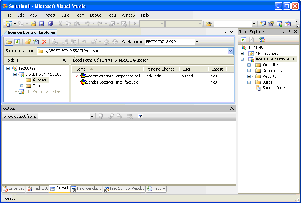The height and width of the screenshot is (203, 301).
Task: Open Solution Explorer from main toolbar icon
Action: [262, 24]
